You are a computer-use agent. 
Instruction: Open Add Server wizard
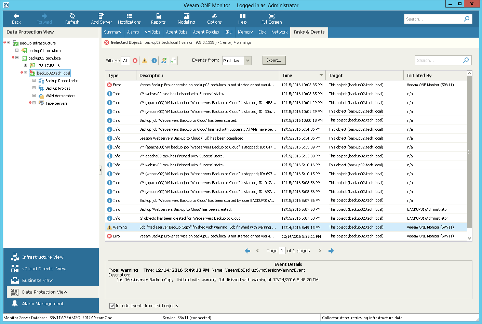[101, 19]
